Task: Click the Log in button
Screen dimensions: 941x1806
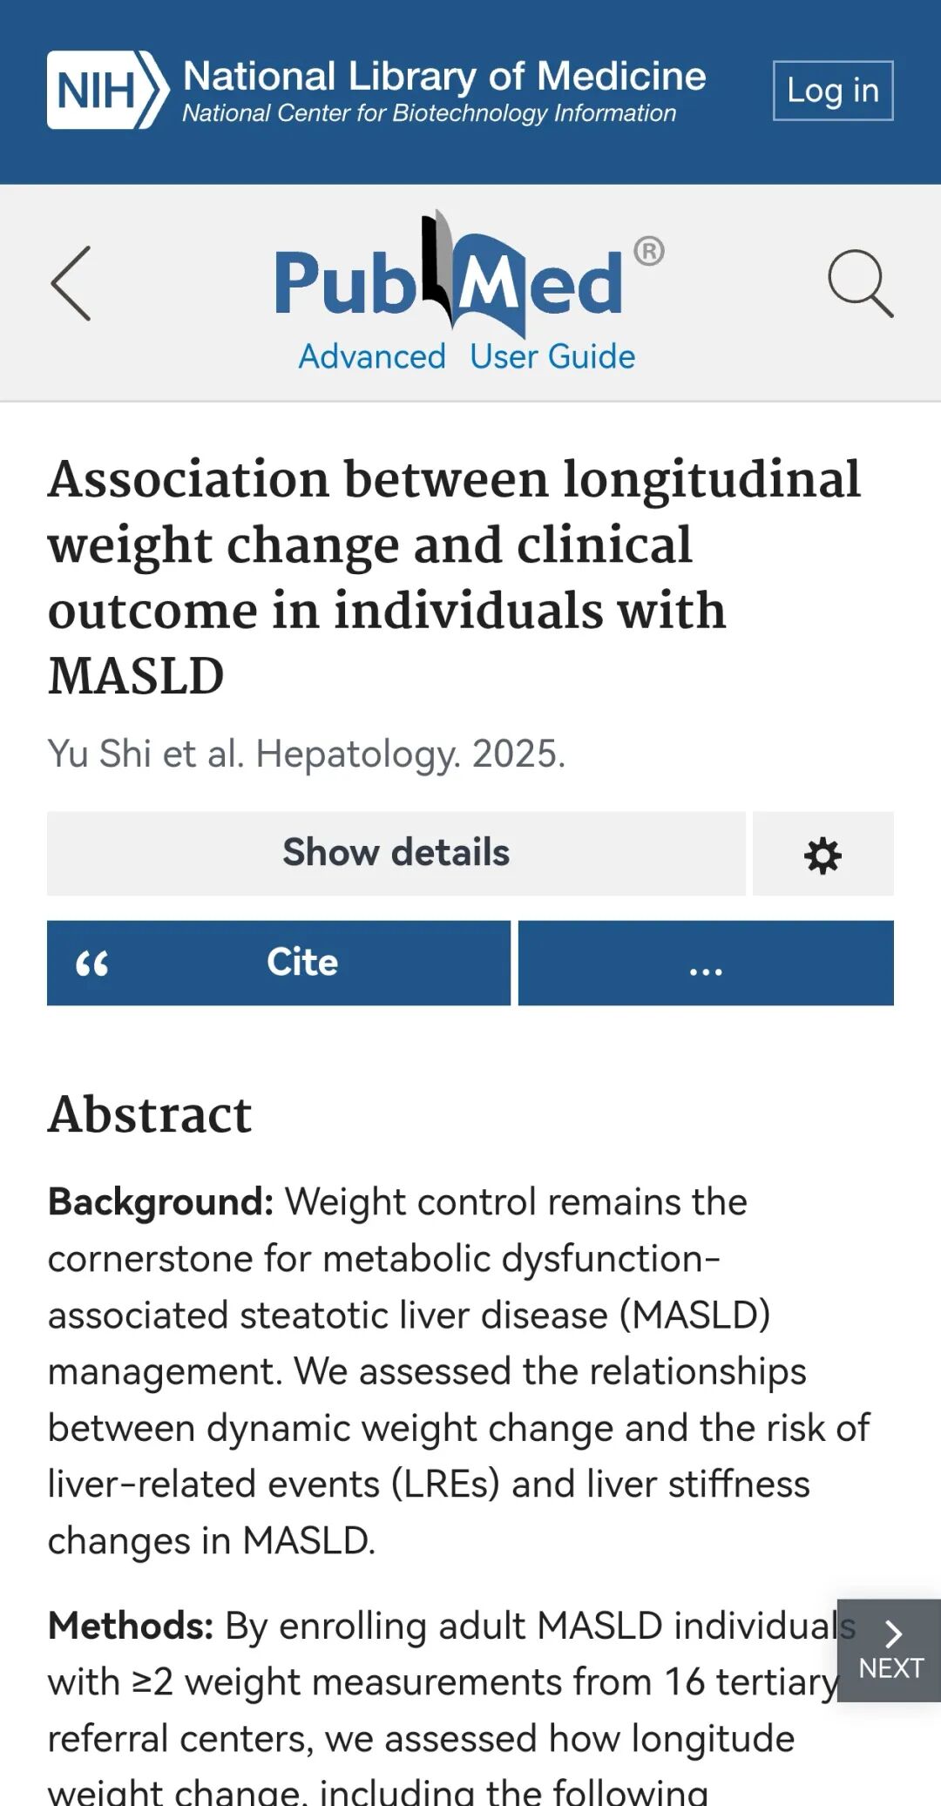Action: (832, 91)
